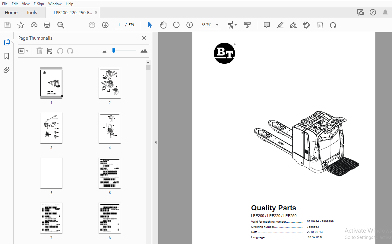
Task: Close the Page Thumbnails panel
Action: (x=144, y=38)
